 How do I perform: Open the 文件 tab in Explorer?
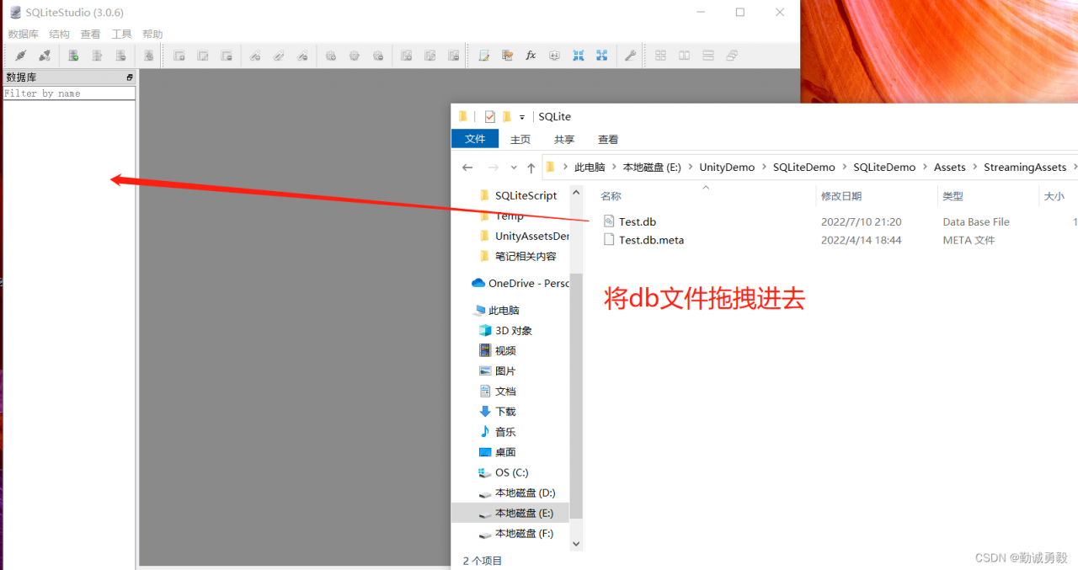point(475,139)
